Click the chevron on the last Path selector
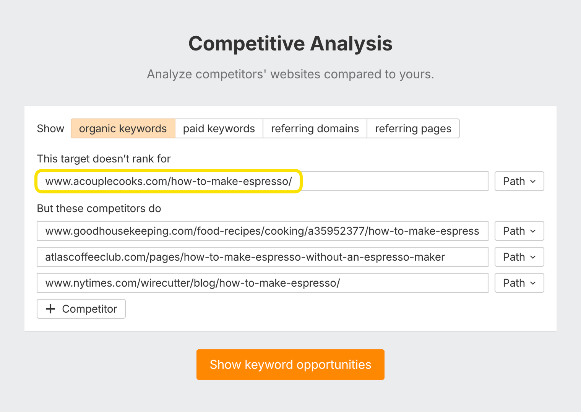 point(532,283)
